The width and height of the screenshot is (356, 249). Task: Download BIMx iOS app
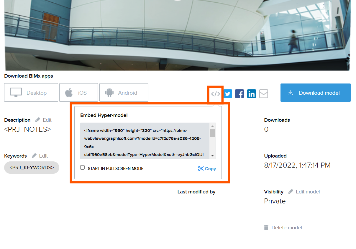coord(78,93)
